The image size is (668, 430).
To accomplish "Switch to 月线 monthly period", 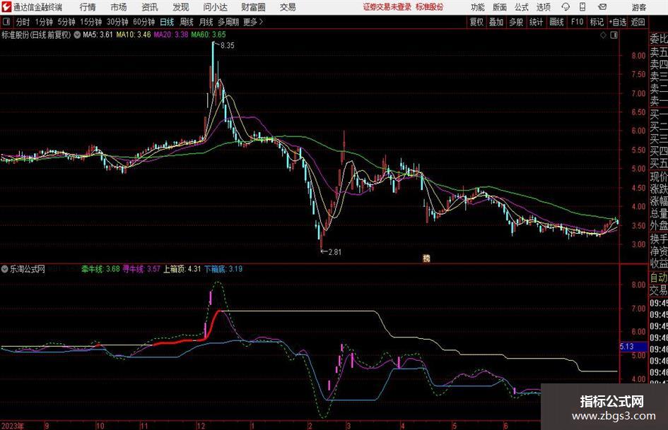I will pos(206,22).
